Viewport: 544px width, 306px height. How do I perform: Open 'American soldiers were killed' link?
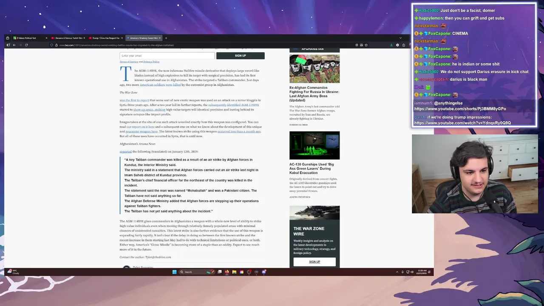click(160, 85)
